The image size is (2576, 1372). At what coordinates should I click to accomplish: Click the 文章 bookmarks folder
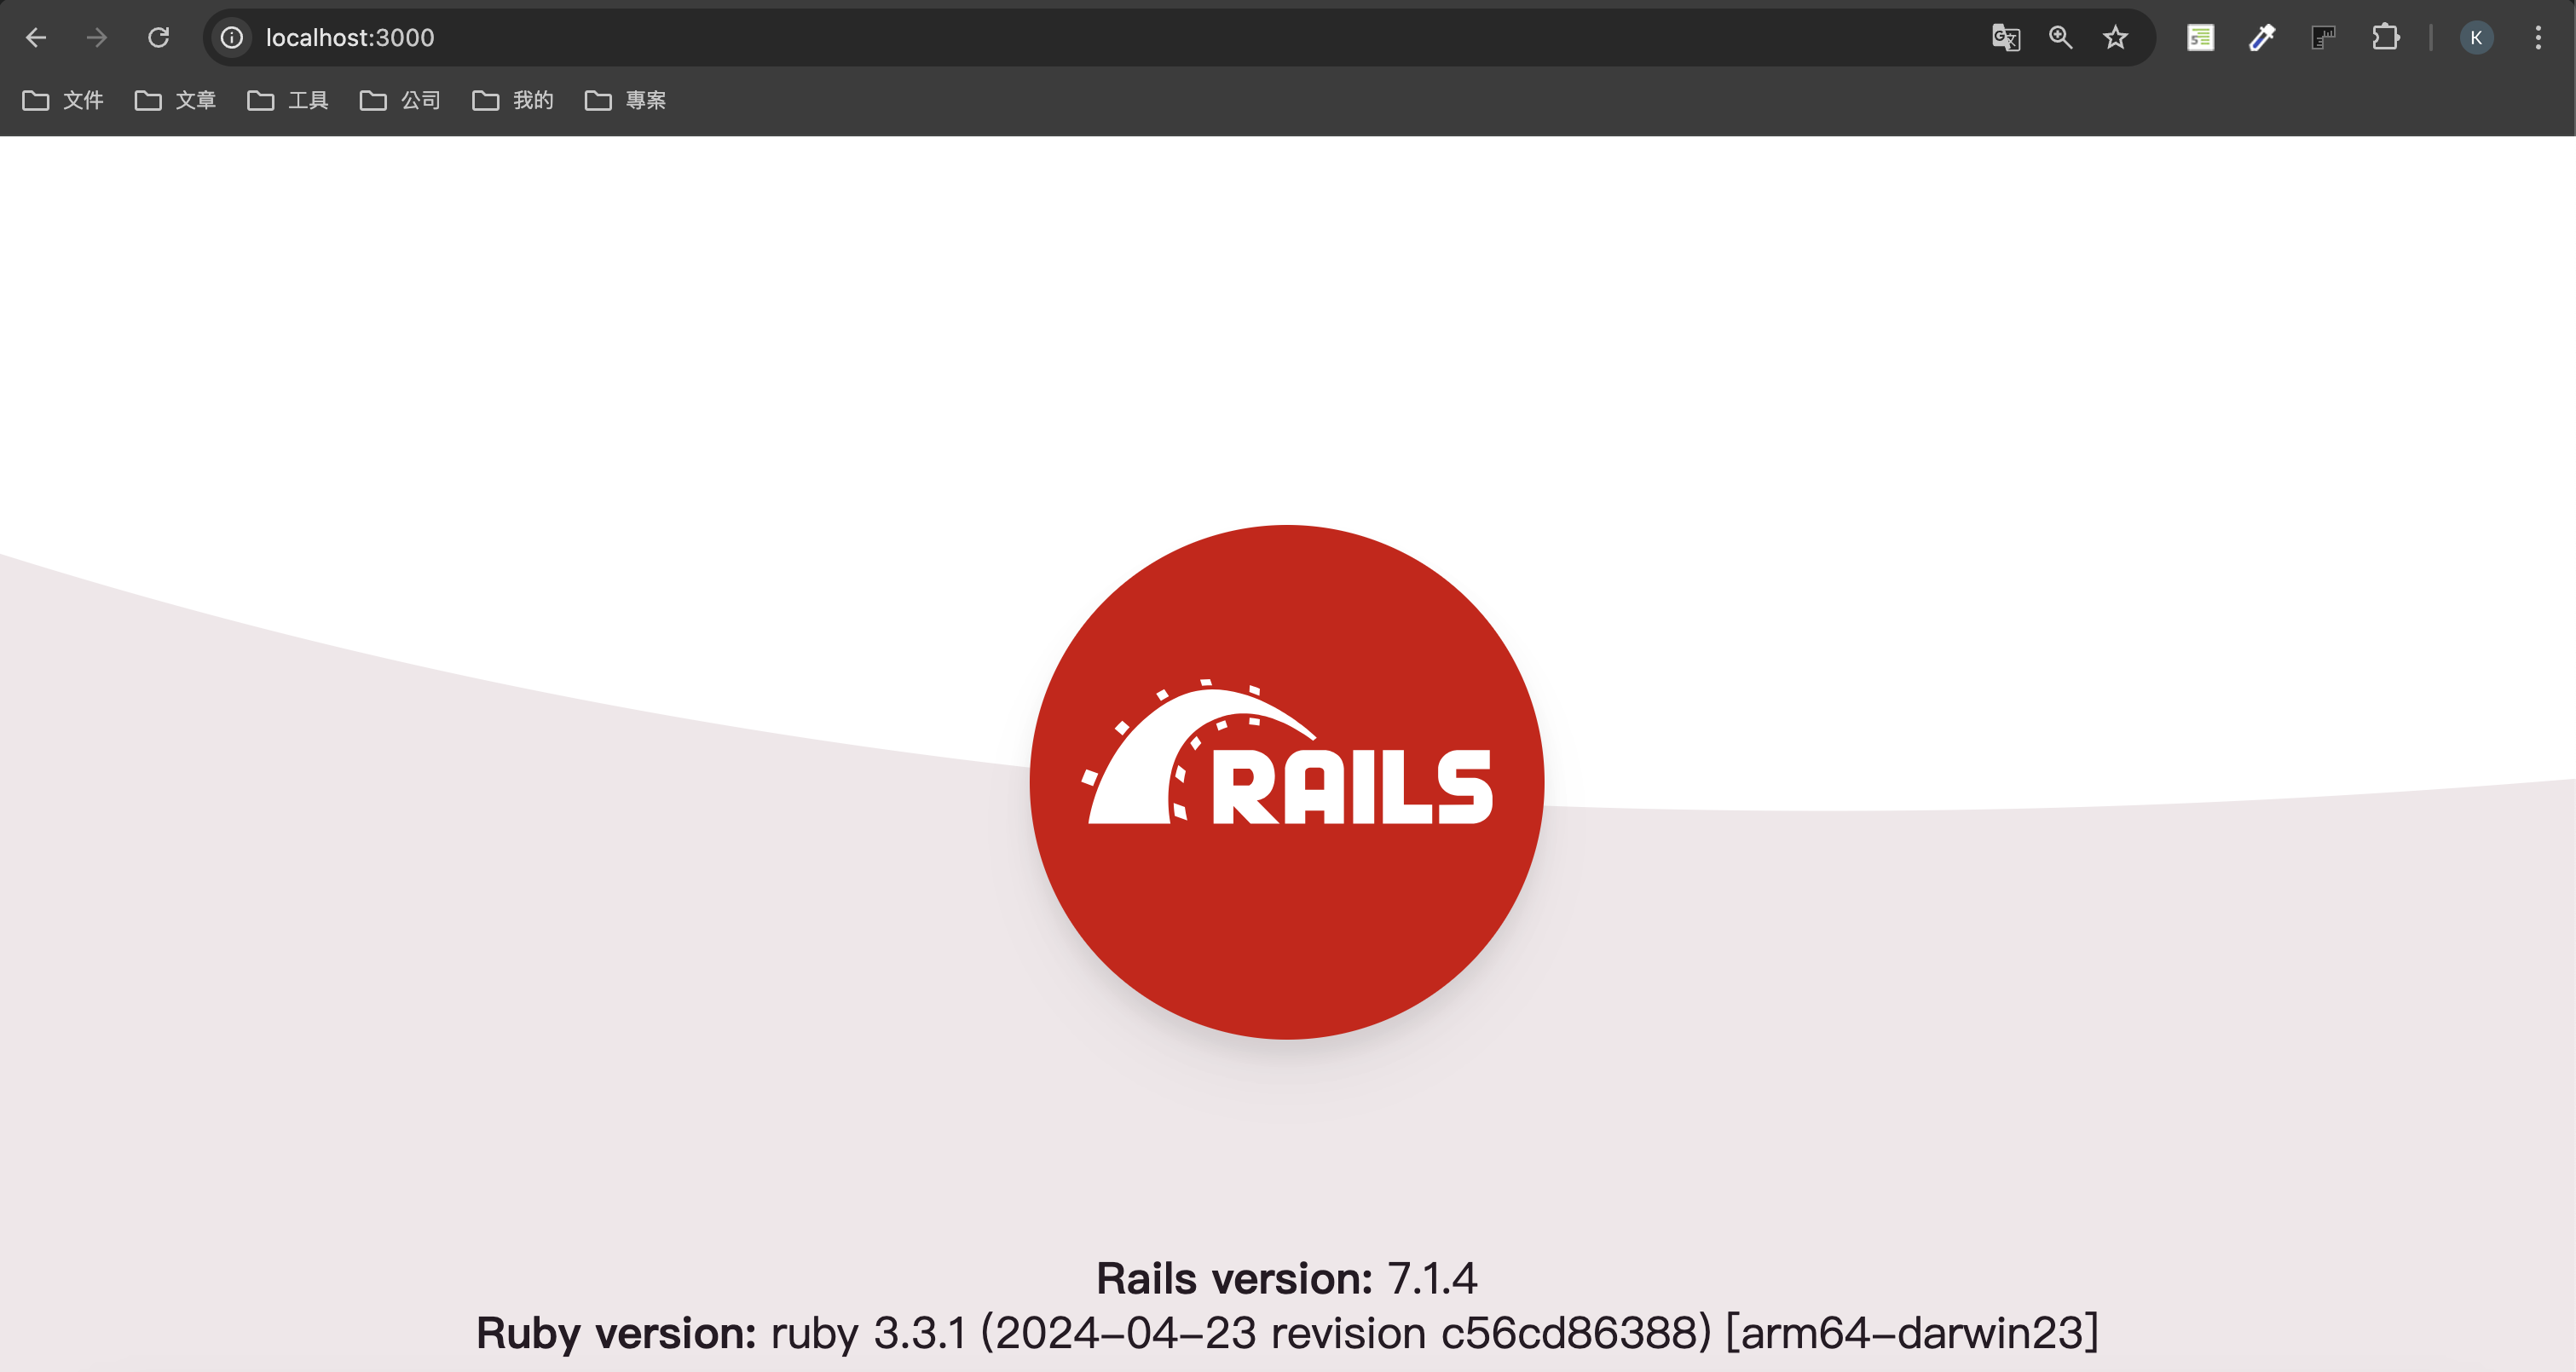[184, 101]
